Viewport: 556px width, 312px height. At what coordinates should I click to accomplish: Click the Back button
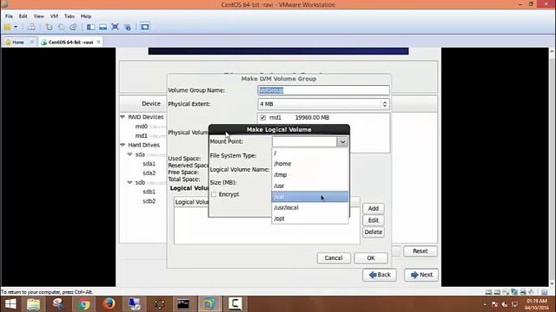pyautogui.click(x=380, y=275)
